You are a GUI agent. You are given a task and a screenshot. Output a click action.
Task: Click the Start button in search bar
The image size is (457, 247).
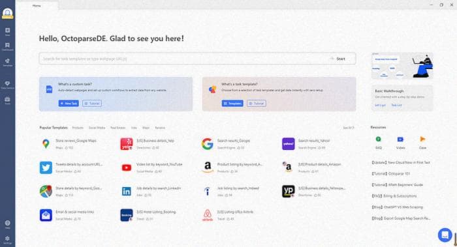pos(338,59)
